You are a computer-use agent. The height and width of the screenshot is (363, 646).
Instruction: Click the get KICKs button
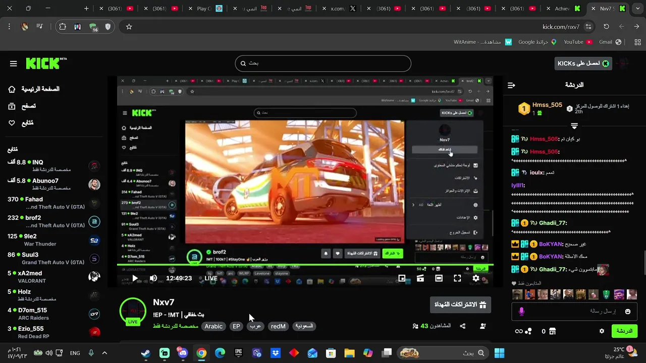pos(583,63)
